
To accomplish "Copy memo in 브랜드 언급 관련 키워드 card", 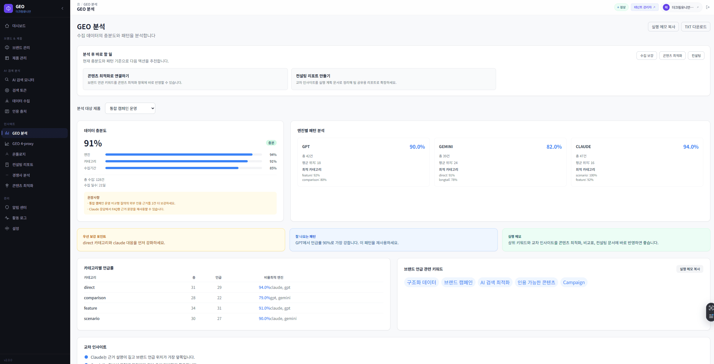I will 690,269.
